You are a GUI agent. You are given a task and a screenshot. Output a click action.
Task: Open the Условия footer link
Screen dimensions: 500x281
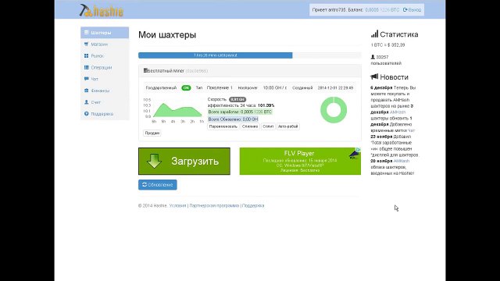click(x=177, y=206)
